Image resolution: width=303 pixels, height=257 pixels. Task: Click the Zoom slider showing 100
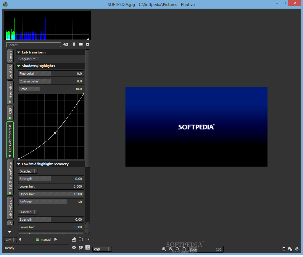[206, 249]
